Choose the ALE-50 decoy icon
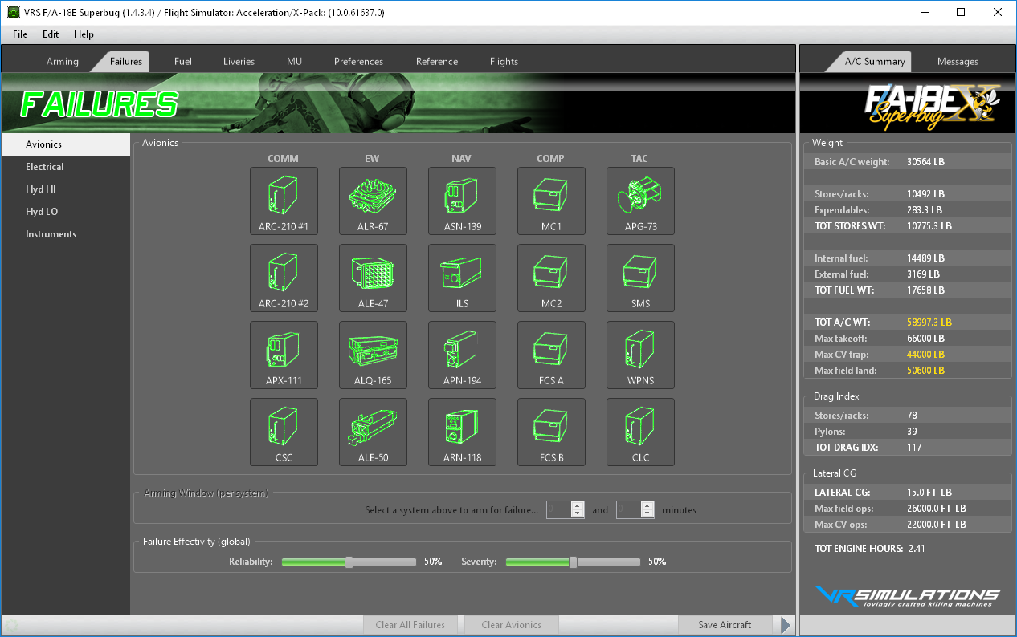Image resolution: width=1017 pixels, height=637 pixels. click(373, 432)
